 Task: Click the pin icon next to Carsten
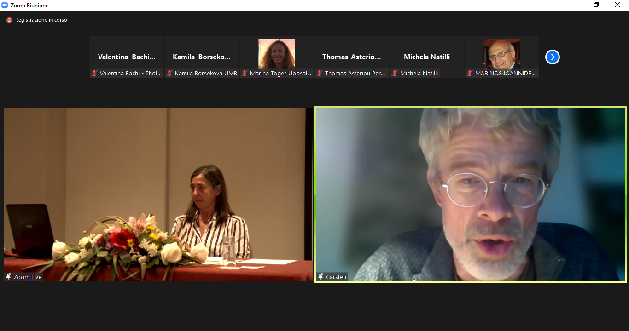(x=320, y=276)
